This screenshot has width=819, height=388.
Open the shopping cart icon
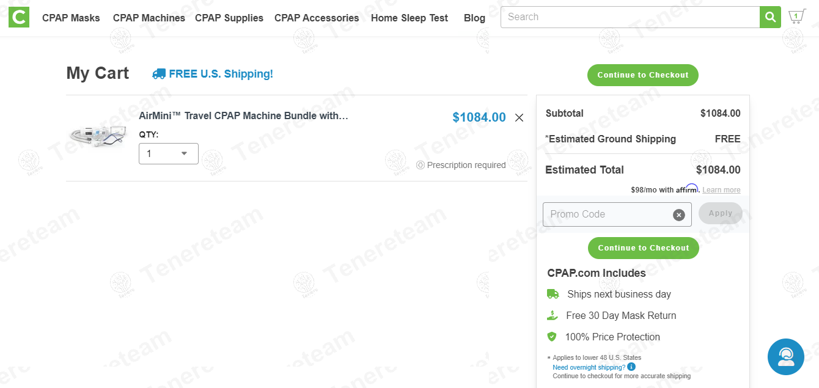796,17
